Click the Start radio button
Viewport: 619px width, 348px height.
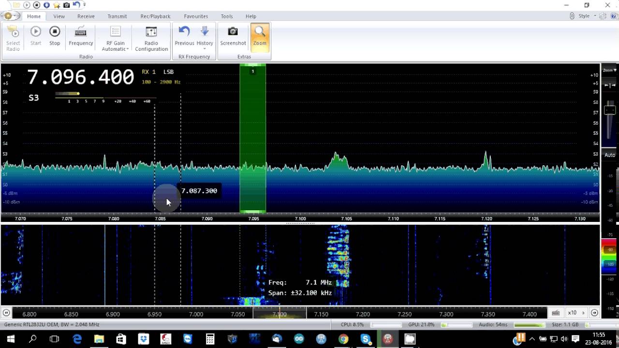[36, 36]
